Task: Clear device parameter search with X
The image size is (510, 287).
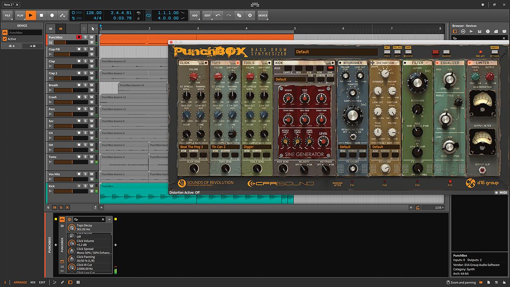Action: [102, 219]
